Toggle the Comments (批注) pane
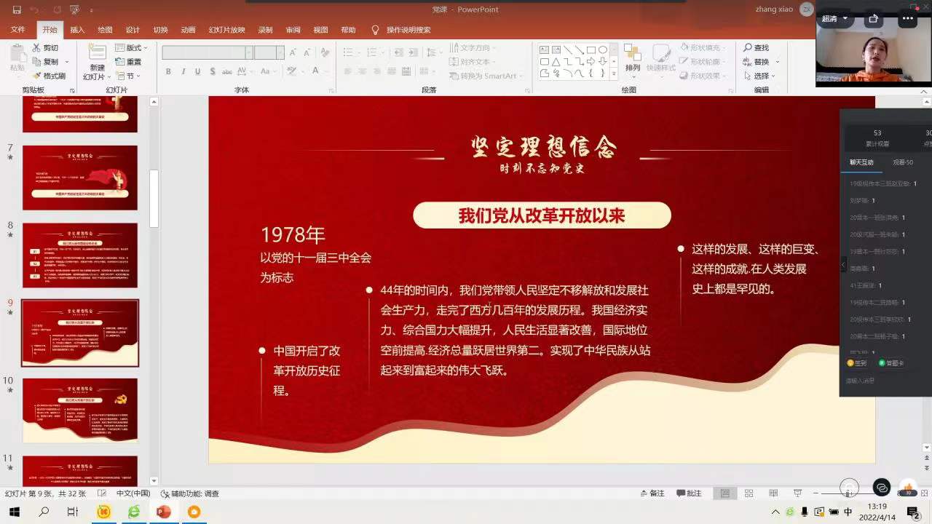The image size is (932, 524). point(688,493)
